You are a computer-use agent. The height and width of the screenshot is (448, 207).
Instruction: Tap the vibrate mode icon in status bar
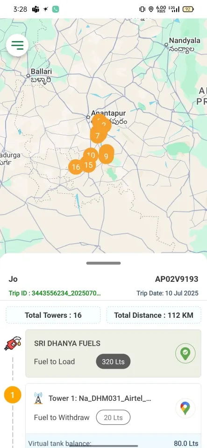coord(142,9)
